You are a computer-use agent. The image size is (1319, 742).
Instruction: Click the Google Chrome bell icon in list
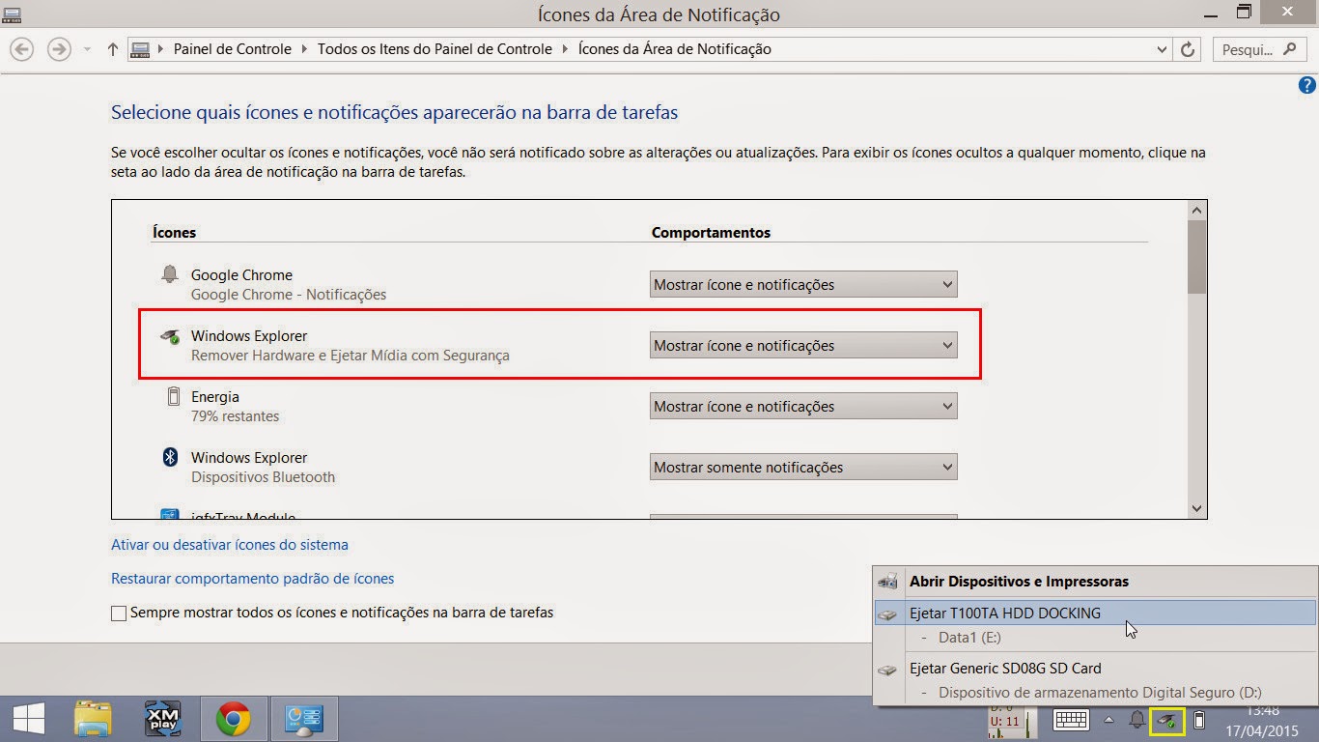click(170, 275)
